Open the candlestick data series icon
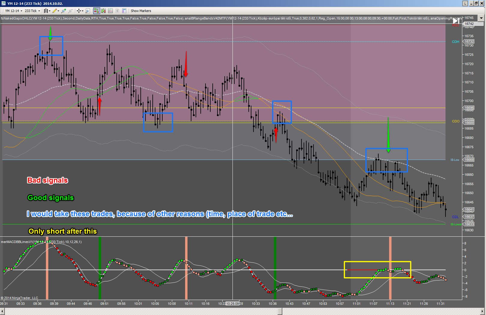Viewport: 486px width, 315px height. [103, 11]
